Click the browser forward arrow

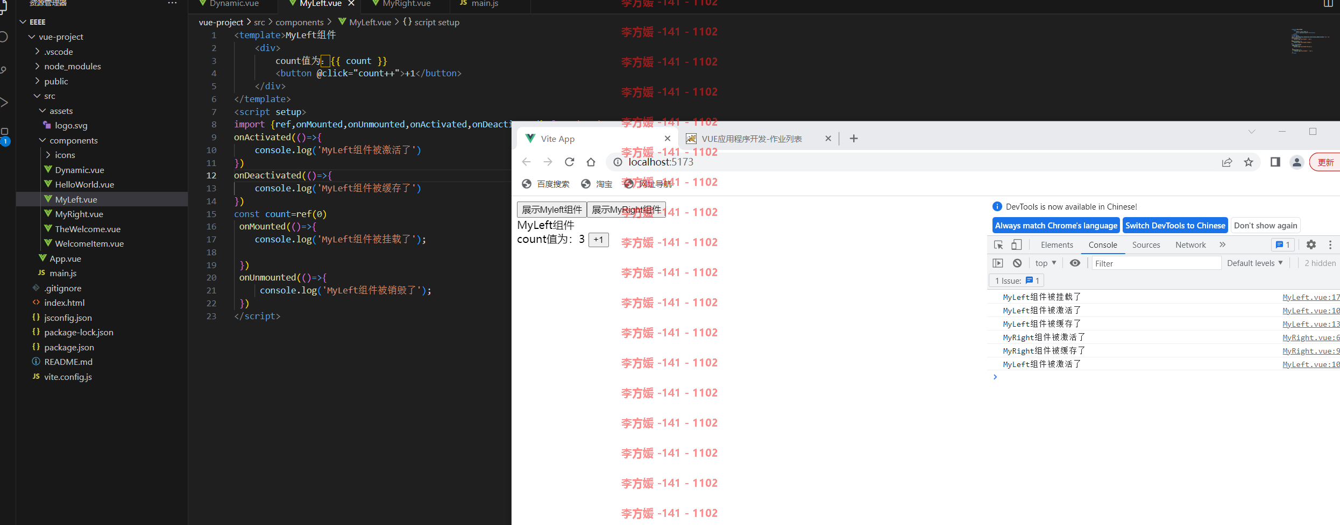tap(548, 162)
